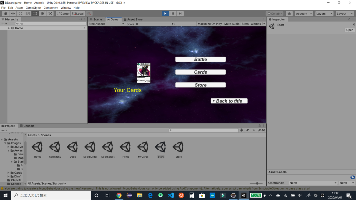The width and height of the screenshot is (356, 200).
Task: Click the Cards button in game
Action: (x=201, y=72)
